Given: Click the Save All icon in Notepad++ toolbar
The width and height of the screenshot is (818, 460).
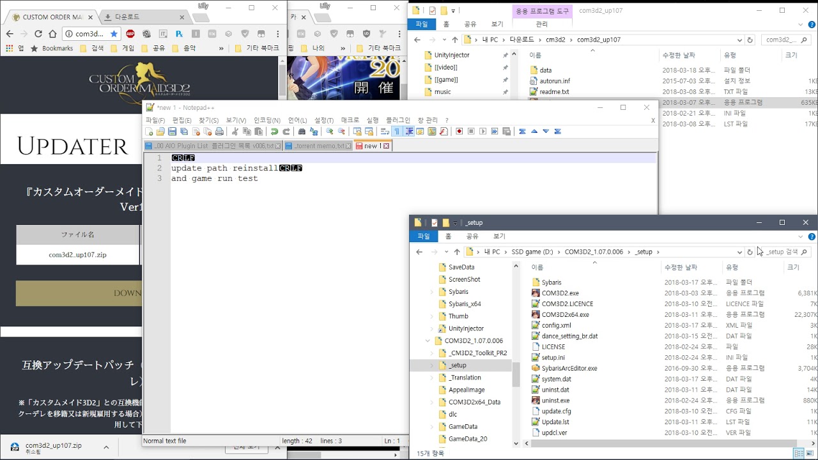Looking at the screenshot, I should 184,132.
